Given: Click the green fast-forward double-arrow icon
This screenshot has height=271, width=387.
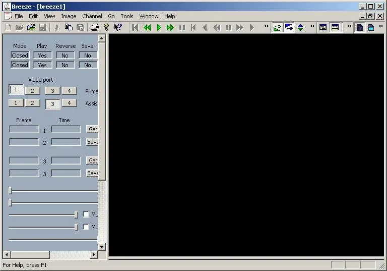Looking at the screenshot, I should click(x=170, y=27).
